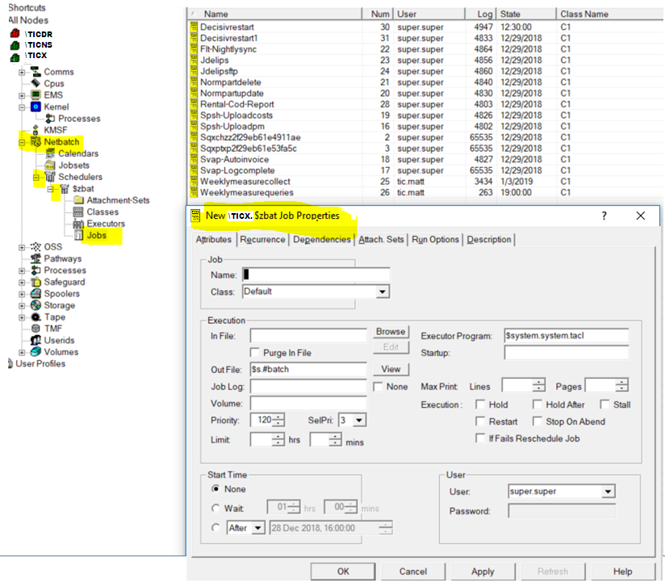This screenshot has height=587, width=665.
Task: Click the EMS monitor icon
Action: pos(36,95)
